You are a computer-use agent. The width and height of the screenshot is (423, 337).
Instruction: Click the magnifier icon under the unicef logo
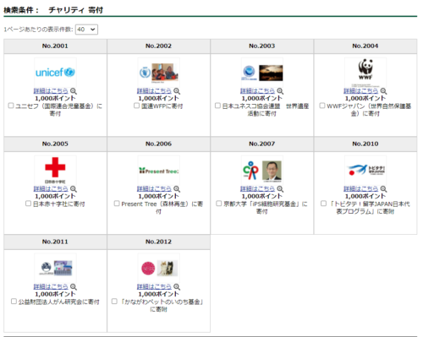coord(74,91)
